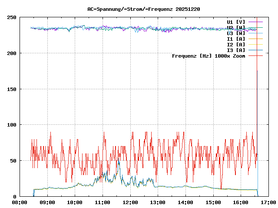Click the yellow line sample beside I2 [A]

256,44
